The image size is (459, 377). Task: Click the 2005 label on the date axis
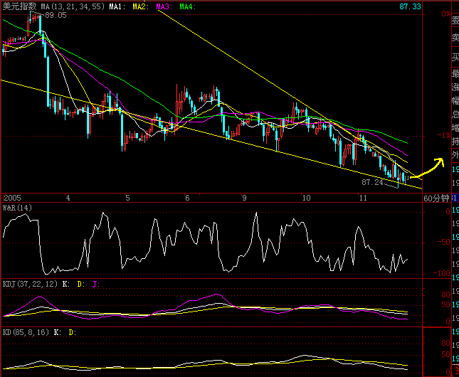[x=13, y=198]
